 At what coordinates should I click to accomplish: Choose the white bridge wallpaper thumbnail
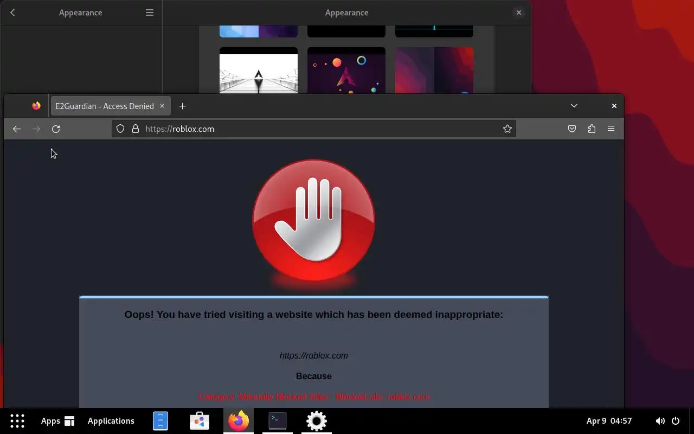pos(259,70)
